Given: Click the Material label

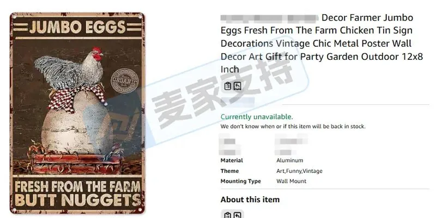Looking at the screenshot, I should point(232,160).
